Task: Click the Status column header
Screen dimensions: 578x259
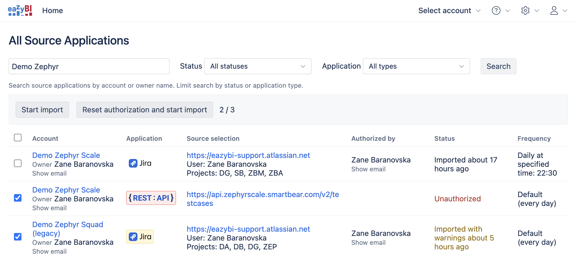Action: point(444,138)
